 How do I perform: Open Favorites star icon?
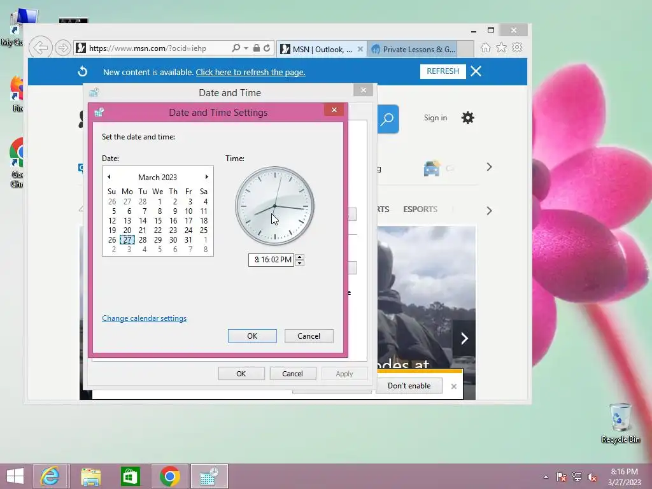click(502, 47)
